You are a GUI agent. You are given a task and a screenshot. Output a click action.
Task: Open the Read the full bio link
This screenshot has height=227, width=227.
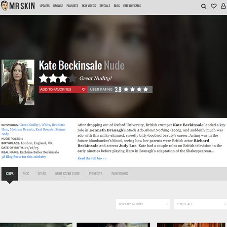click(92, 158)
